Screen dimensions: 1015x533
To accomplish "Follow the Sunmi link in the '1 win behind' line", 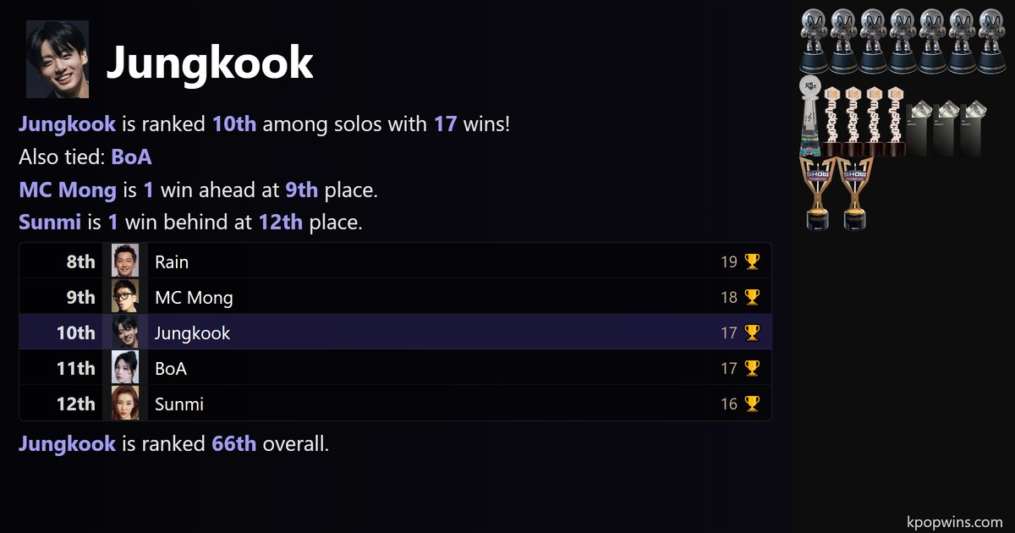I will [49, 223].
